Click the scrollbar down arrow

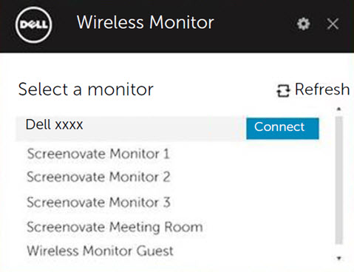(x=339, y=258)
